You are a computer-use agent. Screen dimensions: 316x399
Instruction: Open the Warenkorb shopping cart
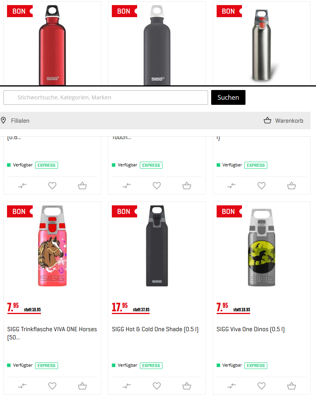coord(283,121)
